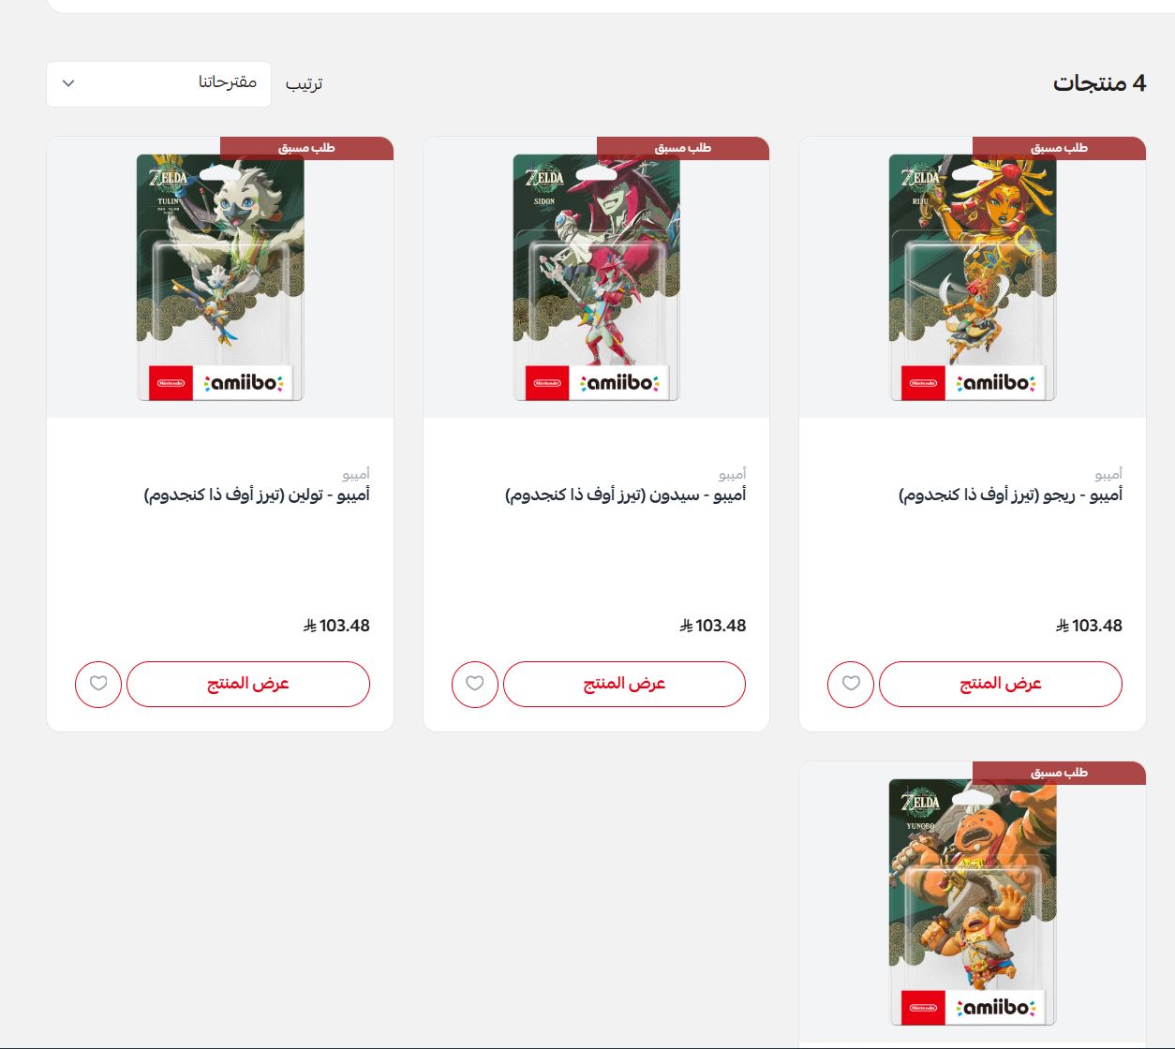Add Tulin amiibo to wishlist heart

click(98, 684)
